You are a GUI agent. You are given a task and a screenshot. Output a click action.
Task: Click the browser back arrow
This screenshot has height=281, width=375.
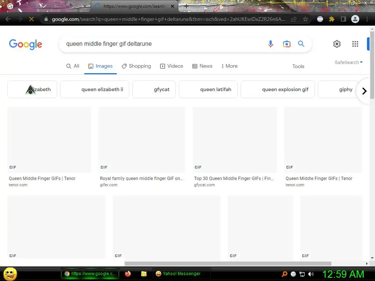8,19
